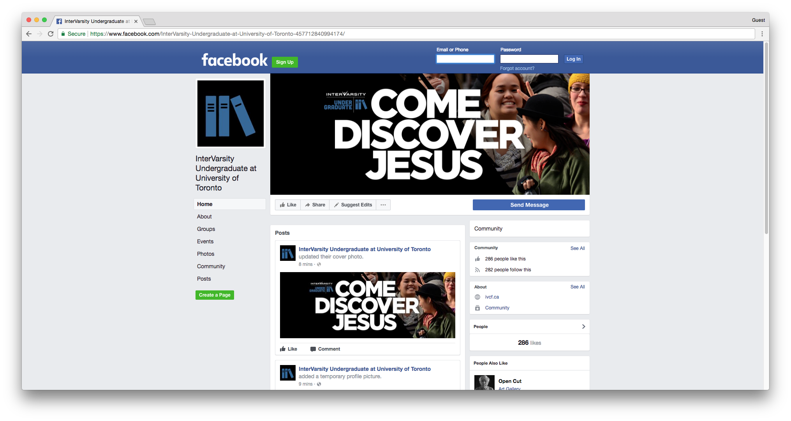
Task: Reload the page with refresh icon
Action: point(51,34)
